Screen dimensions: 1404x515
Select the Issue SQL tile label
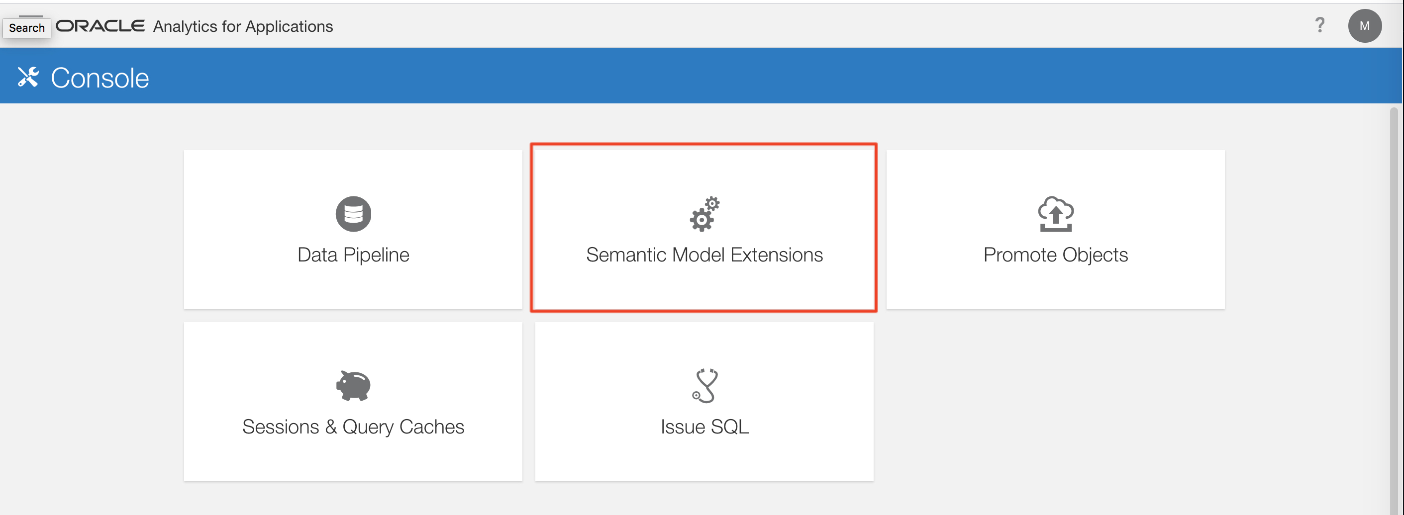click(704, 427)
